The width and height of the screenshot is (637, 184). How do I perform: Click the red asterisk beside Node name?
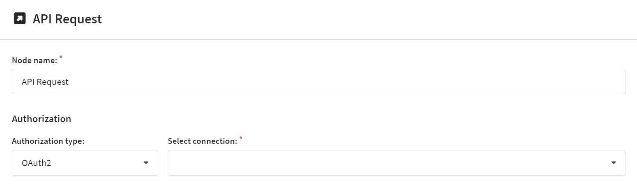[x=61, y=58]
